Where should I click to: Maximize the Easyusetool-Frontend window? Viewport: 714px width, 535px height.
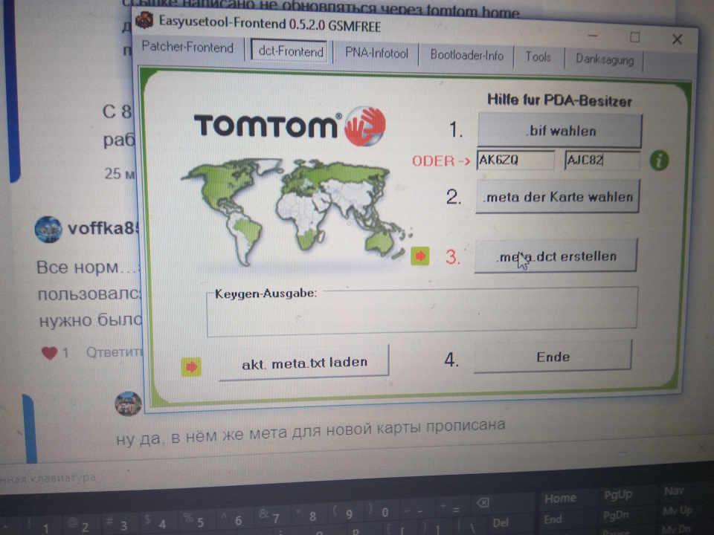634,37
